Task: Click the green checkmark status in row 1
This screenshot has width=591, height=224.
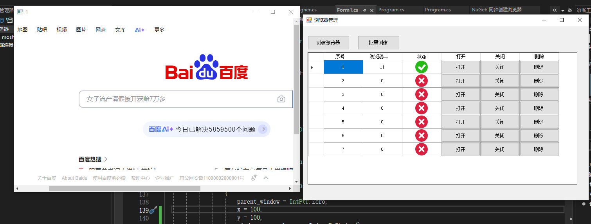Action: click(422, 67)
